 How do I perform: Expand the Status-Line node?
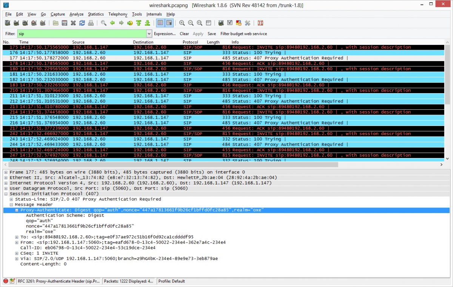pyautogui.click(x=12, y=199)
